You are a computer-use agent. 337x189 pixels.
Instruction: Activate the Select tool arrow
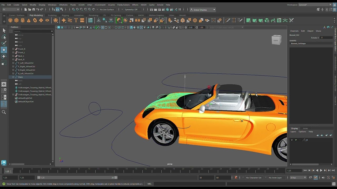click(4, 30)
